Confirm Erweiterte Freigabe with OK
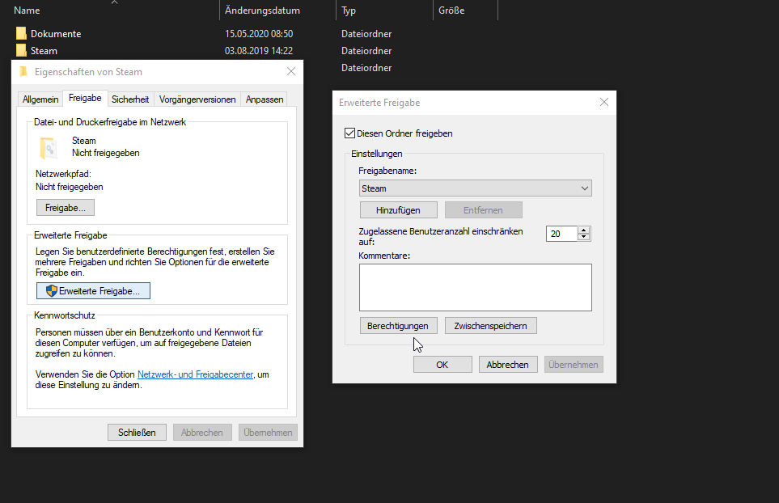The height and width of the screenshot is (503, 779). click(442, 365)
